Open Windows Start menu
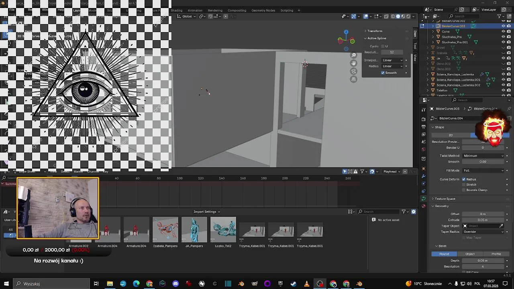Viewport: 514px width, 289px height. (6, 284)
